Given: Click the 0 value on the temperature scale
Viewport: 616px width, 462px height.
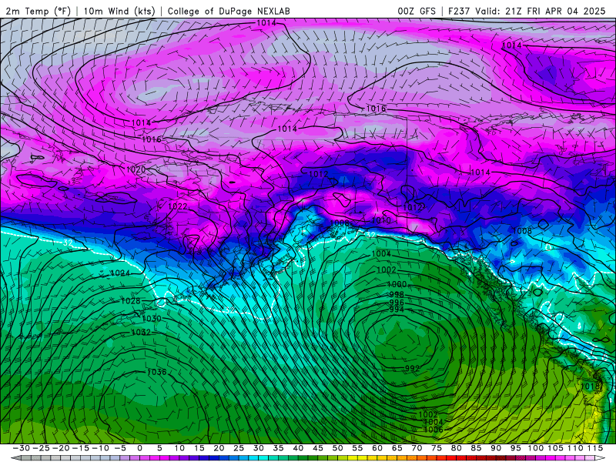Looking at the screenshot, I should click(140, 448).
